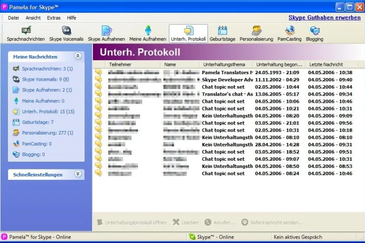Click Sofortnachricht senden... button

pyautogui.click(x=273, y=222)
